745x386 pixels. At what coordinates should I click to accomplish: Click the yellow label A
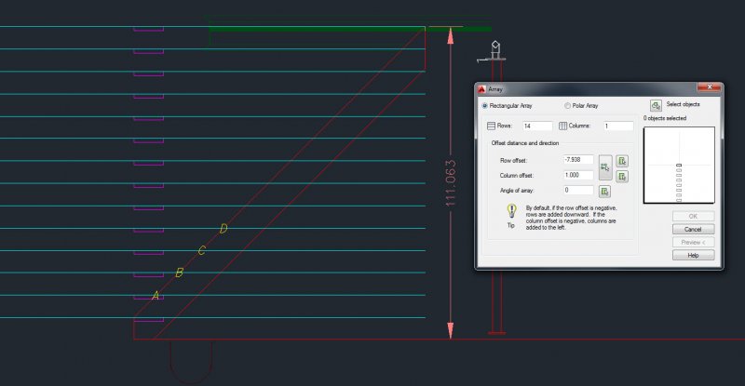[155, 296]
